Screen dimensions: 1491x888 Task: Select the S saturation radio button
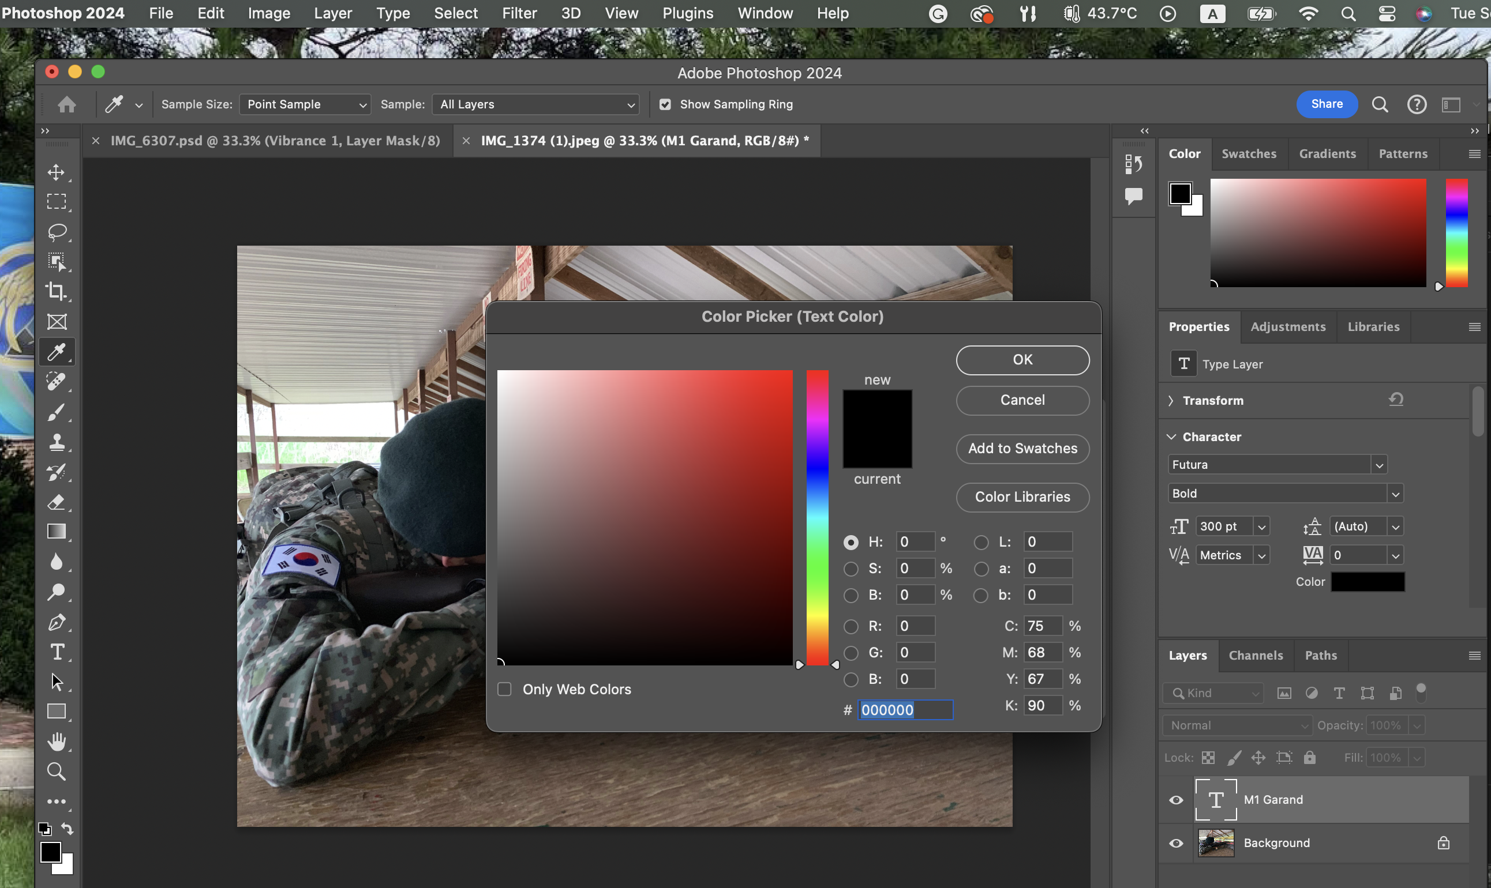pyautogui.click(x=851, y=569)
